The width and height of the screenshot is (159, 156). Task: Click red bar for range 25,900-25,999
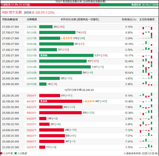tap(60, 113)
